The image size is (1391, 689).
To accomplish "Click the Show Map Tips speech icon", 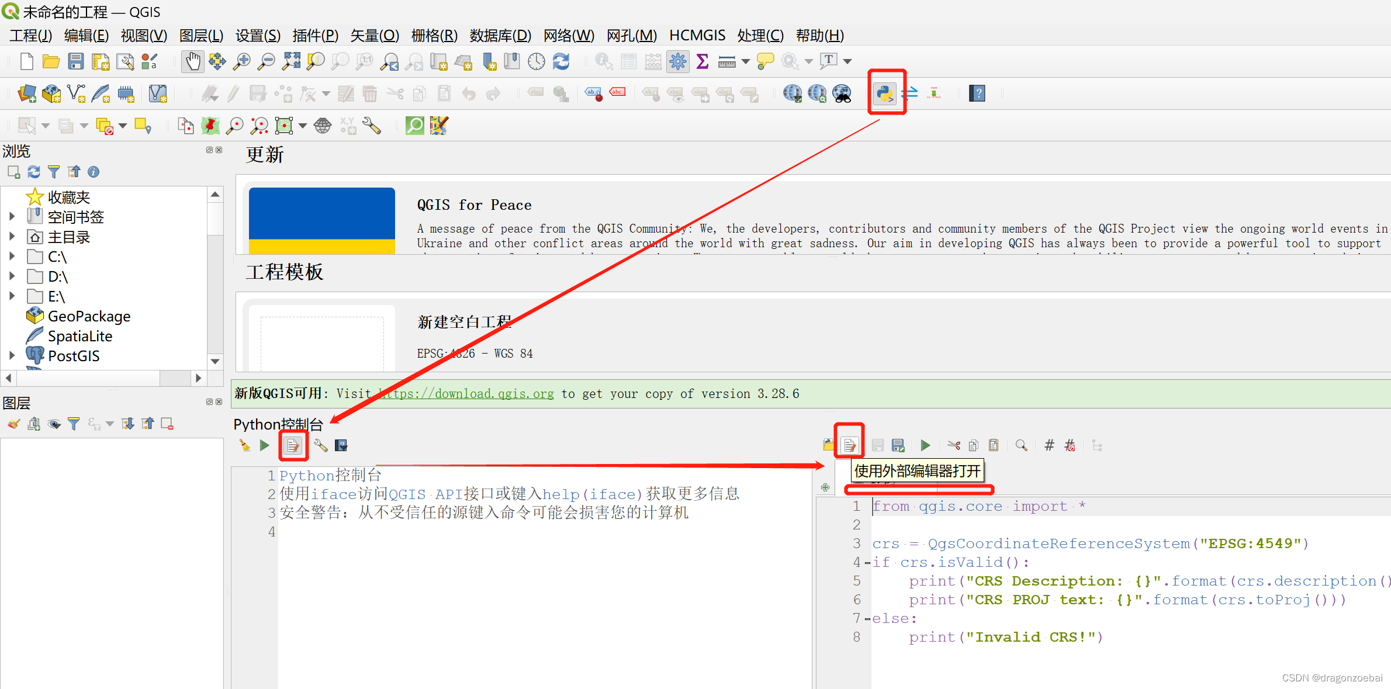I will pos(765,61).
